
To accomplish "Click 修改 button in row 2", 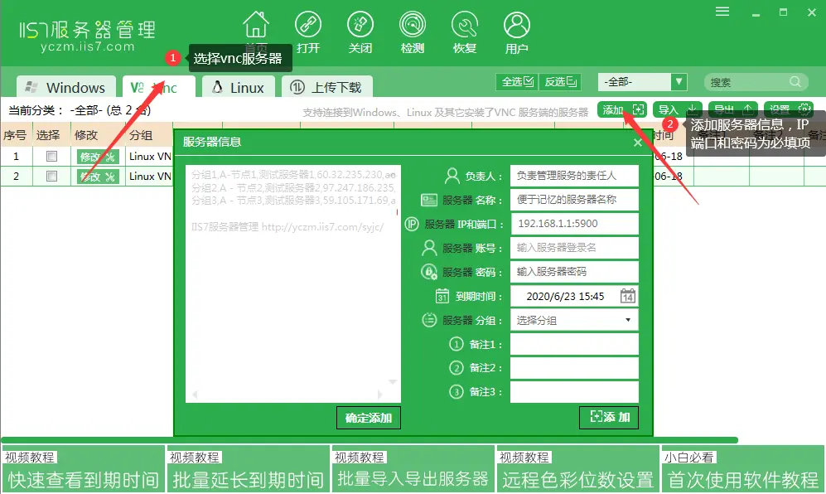I will click(x=98, y=177).
